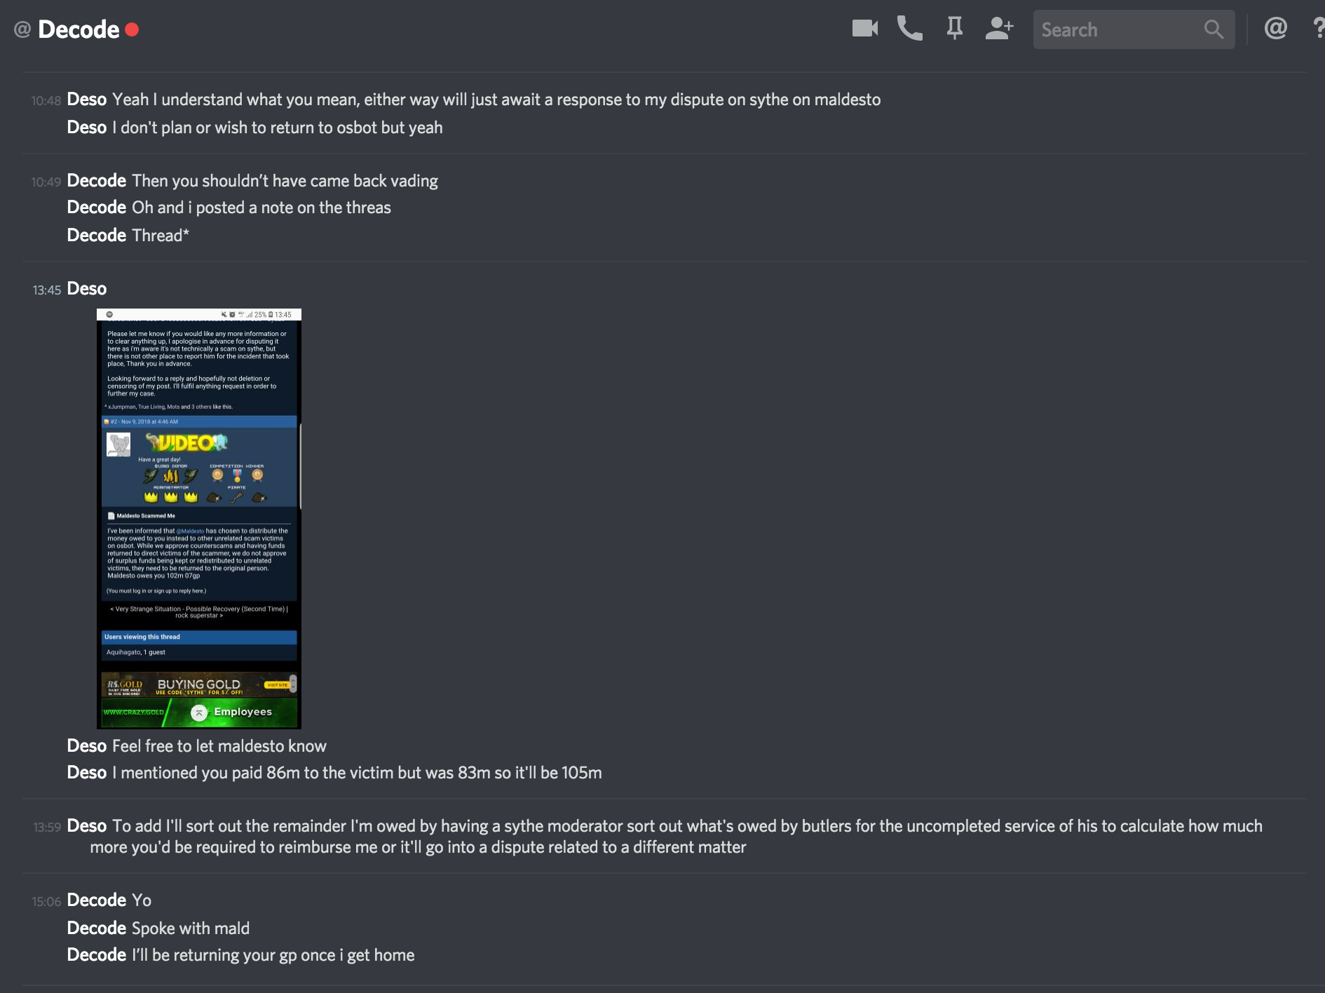Open the screenshot image posted by Deso
The image size is (1325, 993).
(199, 518)
